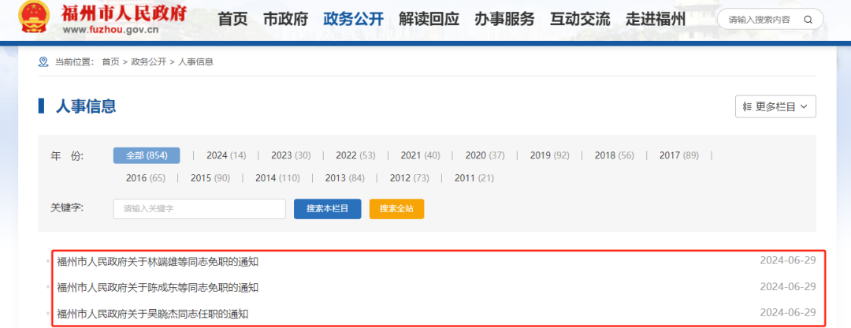Screen dimensions: 851x328
Task: Filter by year 2016 (65)
Action: 146,178
